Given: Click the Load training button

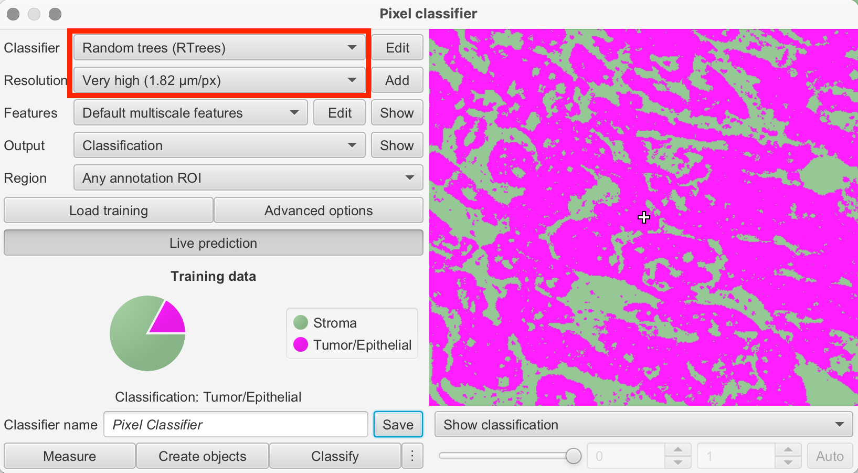Looking at the screenshot, I should pyautogui.click(x=109, y=211).
